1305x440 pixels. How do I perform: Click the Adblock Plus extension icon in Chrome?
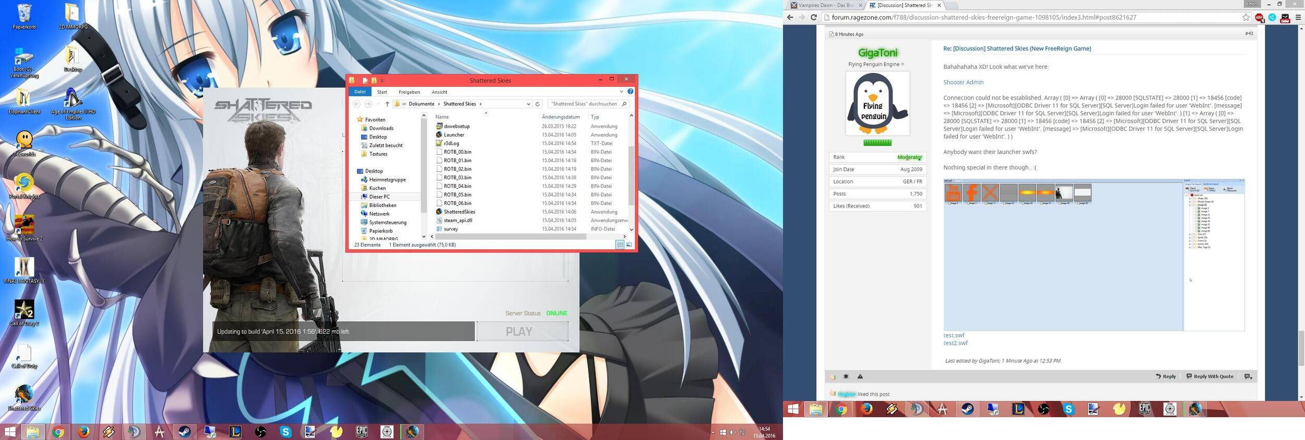(1260, 18)
